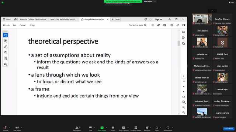Image resolution: width=236 pixels, height=132 pixels.
Task: Open the Reactions button
Action: [147, 128]
